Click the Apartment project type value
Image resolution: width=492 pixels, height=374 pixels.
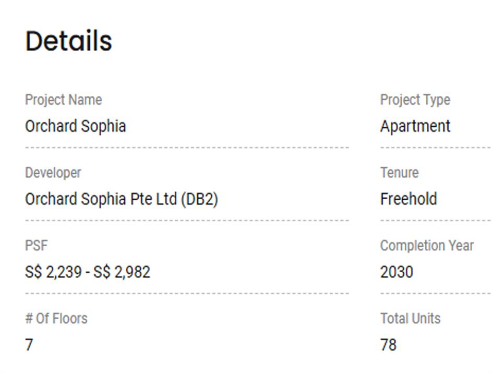[x=415, y=126]
